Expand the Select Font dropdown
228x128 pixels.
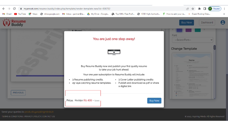192,40
